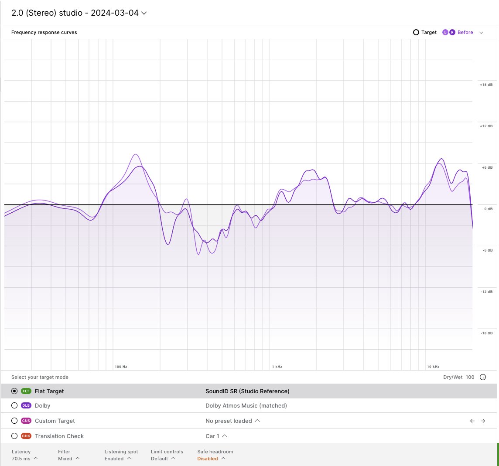The width and height of the screenshot is (499, 466).
Task: Open the No preset loaded menu
Action: 232,421
